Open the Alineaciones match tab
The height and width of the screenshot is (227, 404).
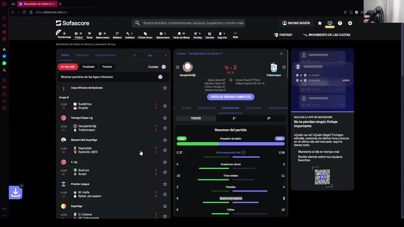[207, 108]
